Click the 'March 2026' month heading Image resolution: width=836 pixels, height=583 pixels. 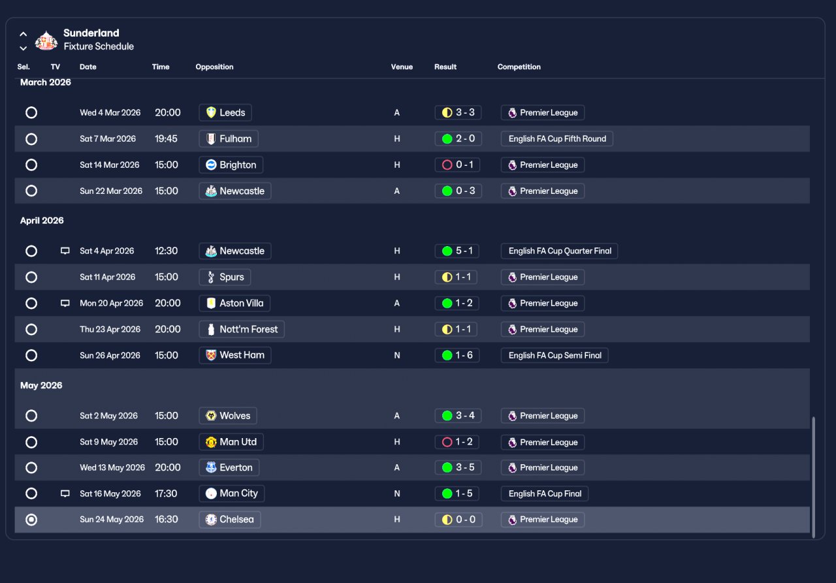click(x=46, y=82)
